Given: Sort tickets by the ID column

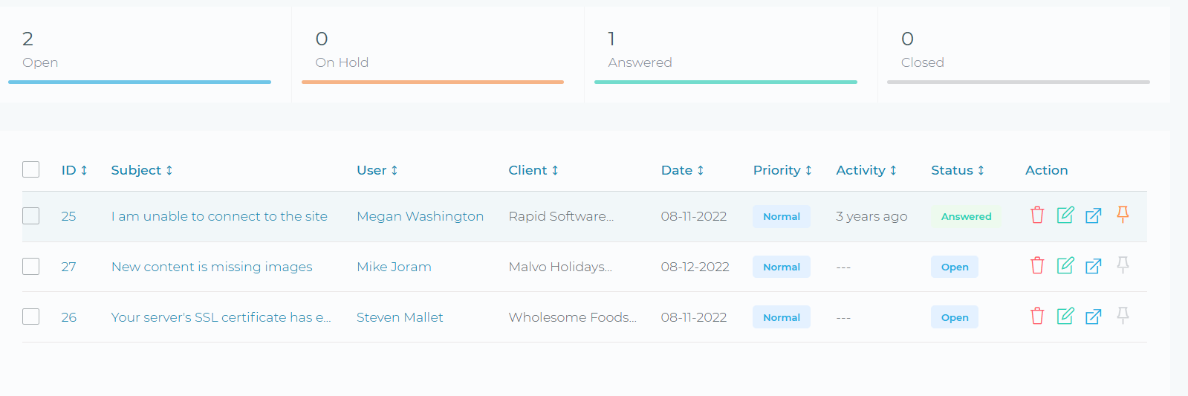Looking at the screenshot, I should point(74,170).
